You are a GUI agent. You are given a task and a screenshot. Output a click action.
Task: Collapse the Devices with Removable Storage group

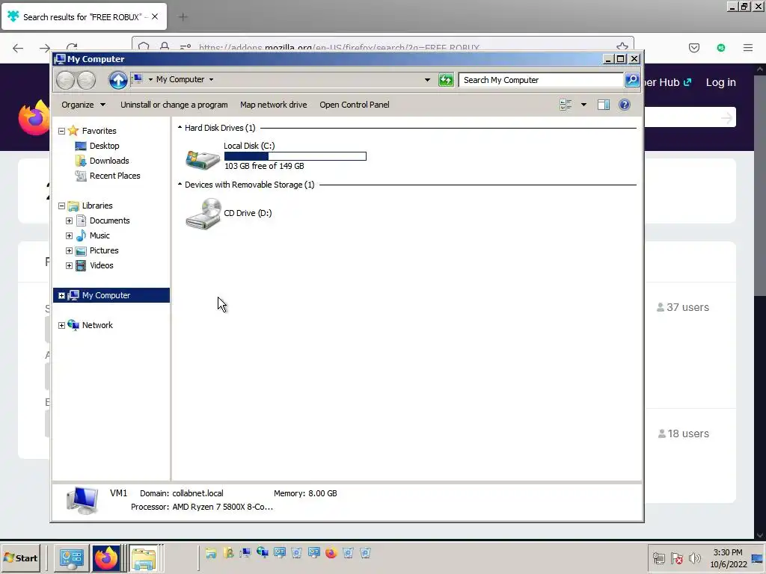(180, 185)
